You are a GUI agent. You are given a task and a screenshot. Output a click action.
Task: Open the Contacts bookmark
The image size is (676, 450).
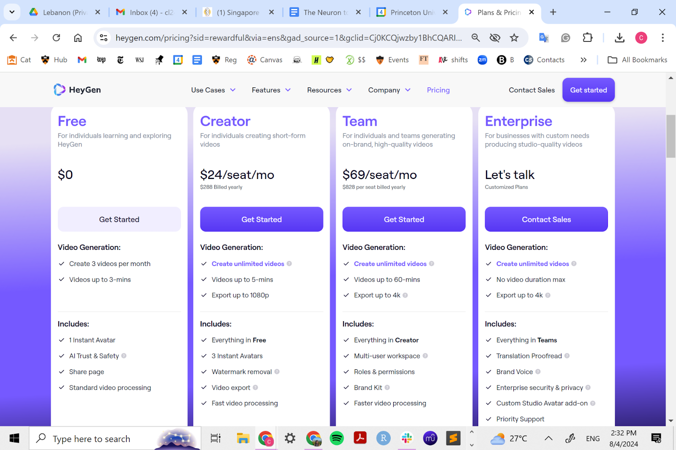coord(544,60)
